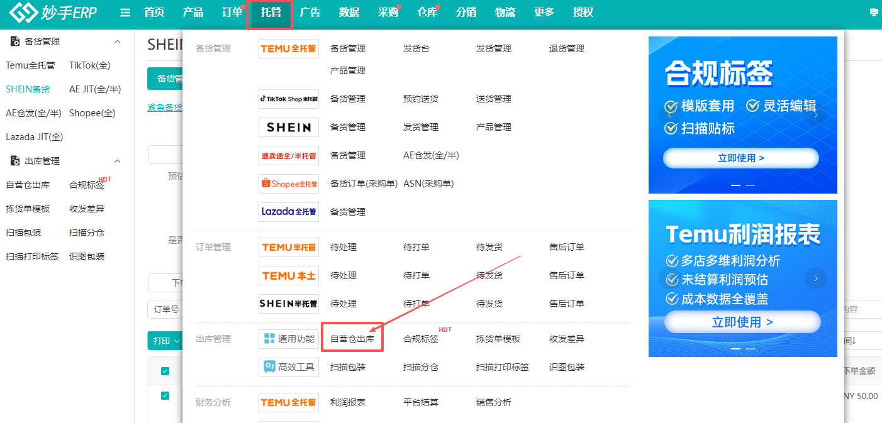The height and width of the screenshot is (423, 882).
Task: Click the 通用功能 icon button
Action: (289, 339)
